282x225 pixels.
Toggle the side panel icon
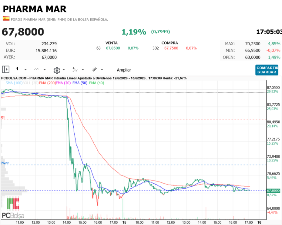point(5,69)
